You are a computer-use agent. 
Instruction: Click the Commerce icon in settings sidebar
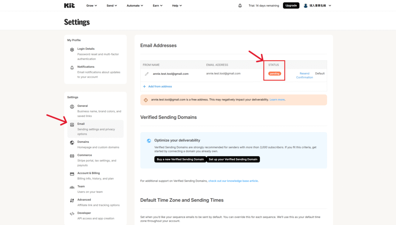72,156
